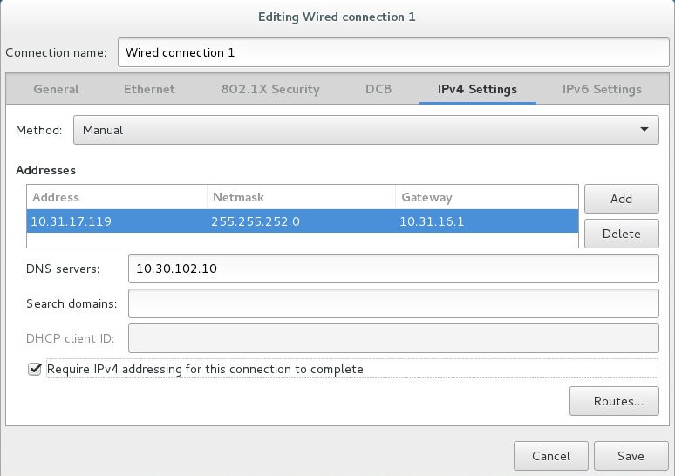Switch to 802.1X Security tab
This screenshot has width=675, height=476.
tap(270, 89)
